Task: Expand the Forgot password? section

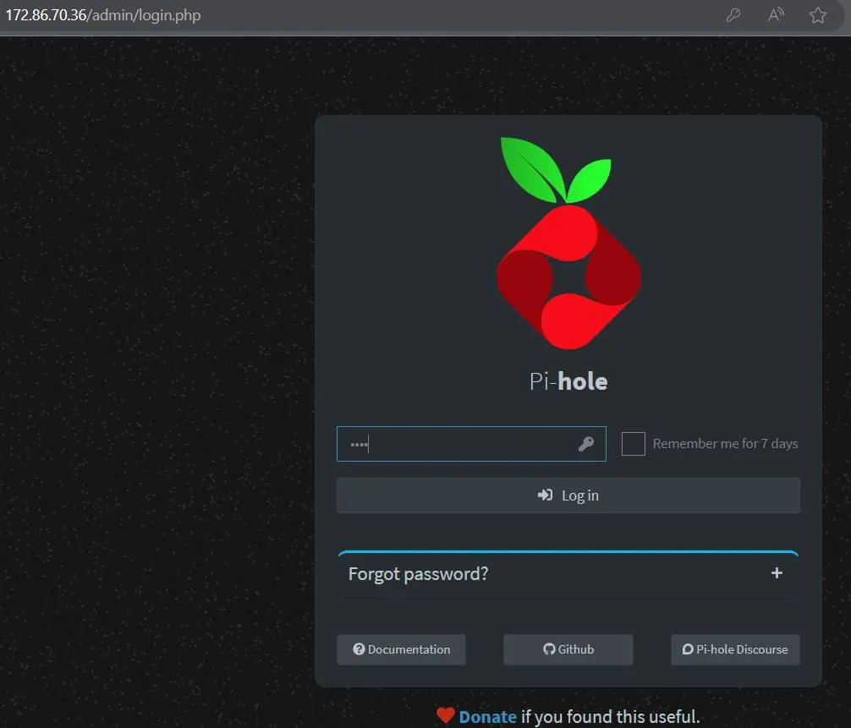Action: click(x=419, y=574)
